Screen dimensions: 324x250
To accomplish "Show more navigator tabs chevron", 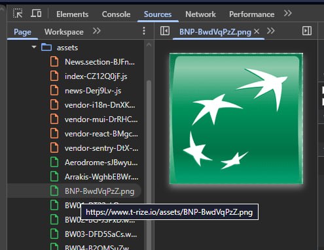I will [x=96, y=31].
